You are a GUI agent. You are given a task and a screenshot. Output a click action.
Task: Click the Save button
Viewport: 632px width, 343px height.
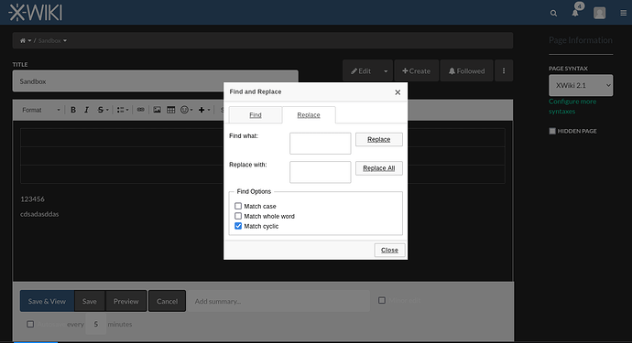coord(90,301)
